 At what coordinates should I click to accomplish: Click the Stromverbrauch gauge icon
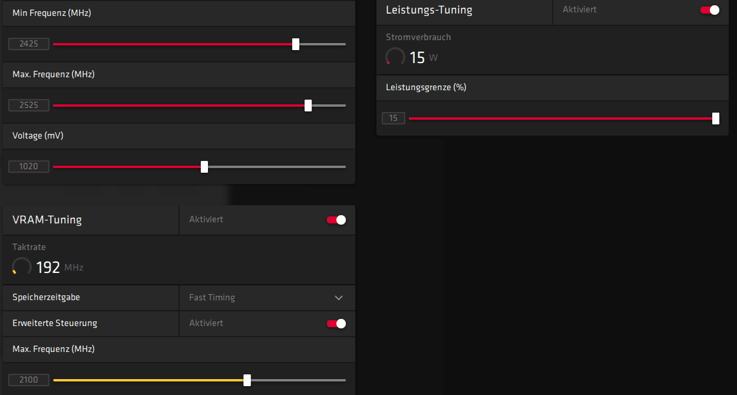click(395, 57)
